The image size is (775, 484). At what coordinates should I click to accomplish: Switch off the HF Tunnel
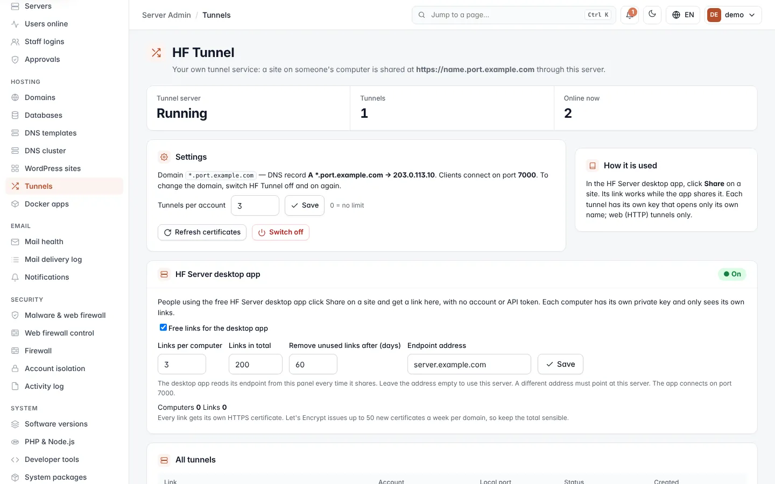pos(280,232)
